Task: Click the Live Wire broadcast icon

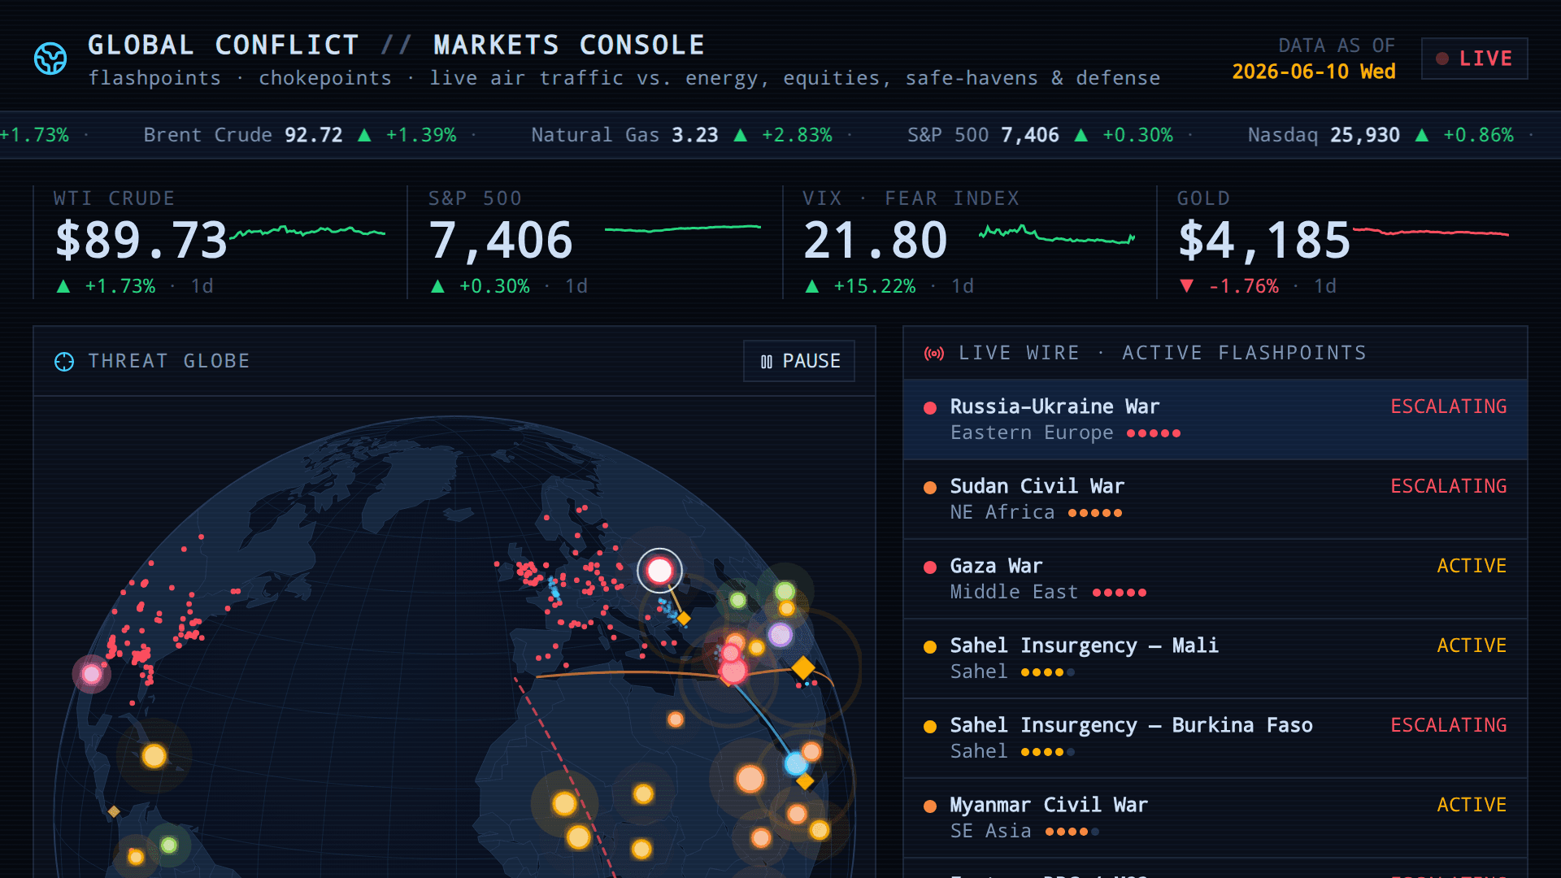Action: 934,354
